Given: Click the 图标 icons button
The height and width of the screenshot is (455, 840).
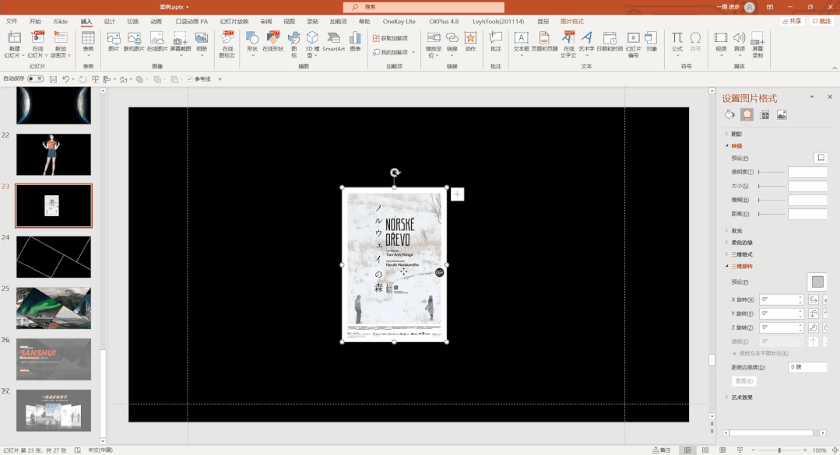Looking at the screenshot, I should point(293,44).
